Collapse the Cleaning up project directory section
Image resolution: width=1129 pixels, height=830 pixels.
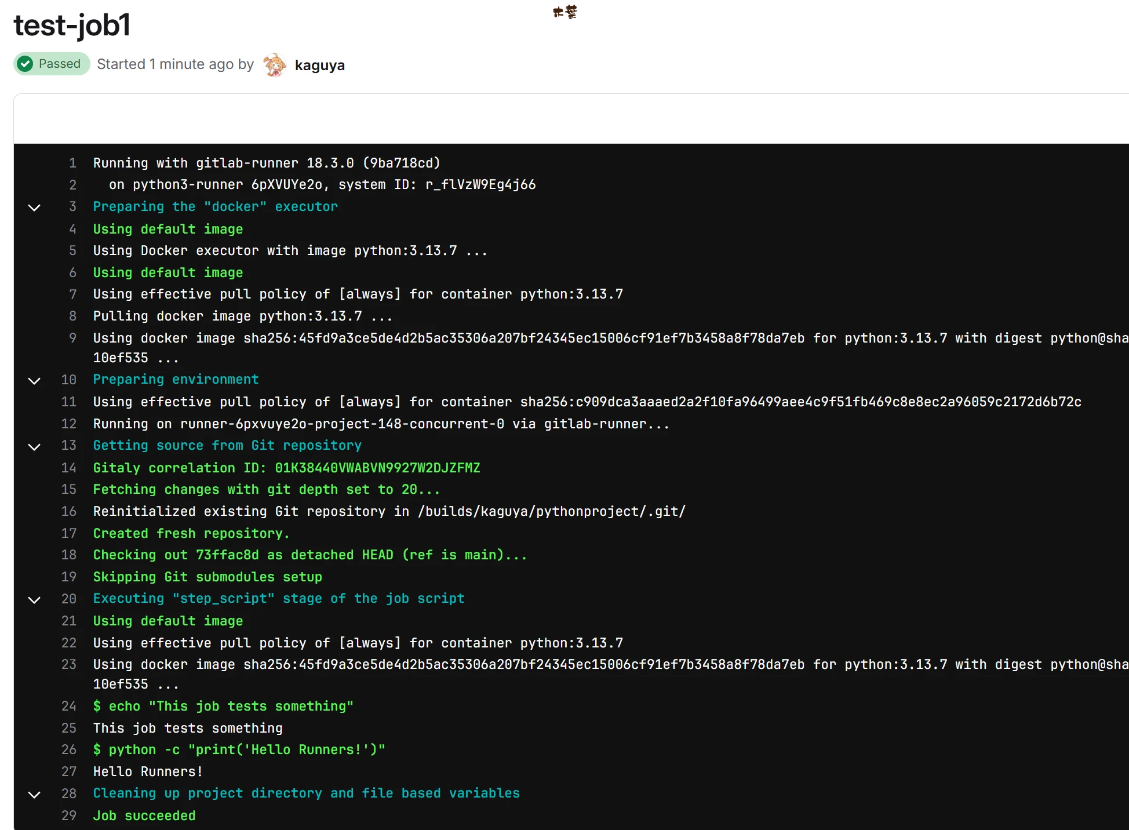(x=34, y=795)
